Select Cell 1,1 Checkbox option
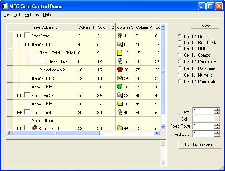 click(x=179, y=61)
